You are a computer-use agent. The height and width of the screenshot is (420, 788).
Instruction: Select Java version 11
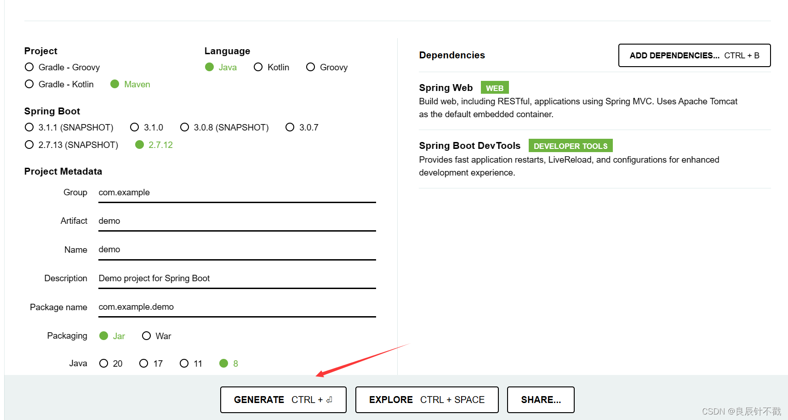point(191,363)
